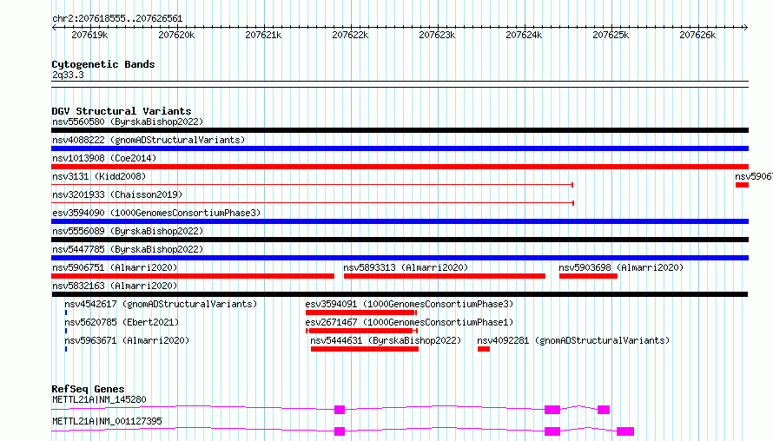The width and height of the screenshot is (773, 441).
Task: Select the 2q33.3 cytogenetic band label
Action: click(x=68, y=75)
